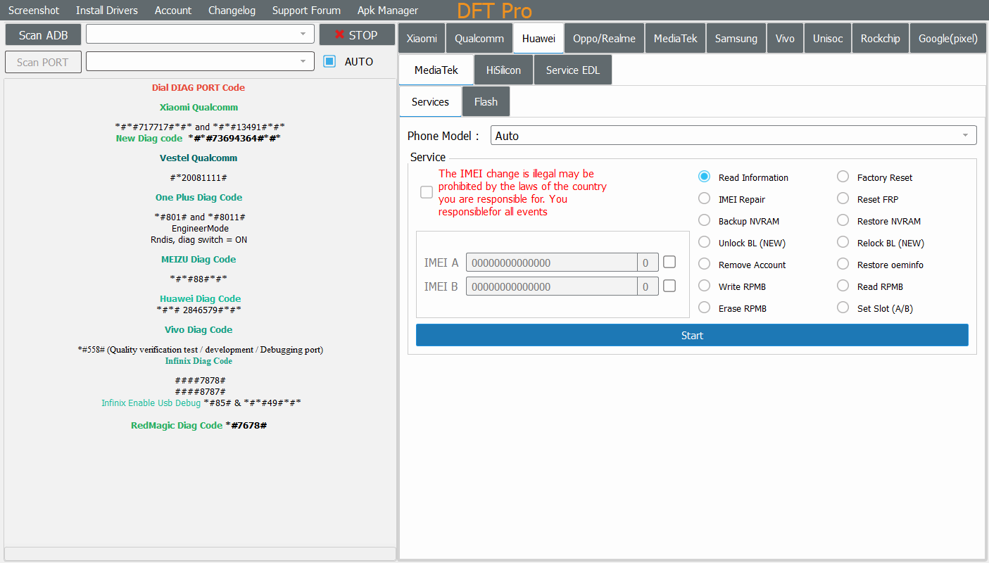Open the HiSilicon sub-tab
This screenshot has width=989, height=563.
[503, 70]
